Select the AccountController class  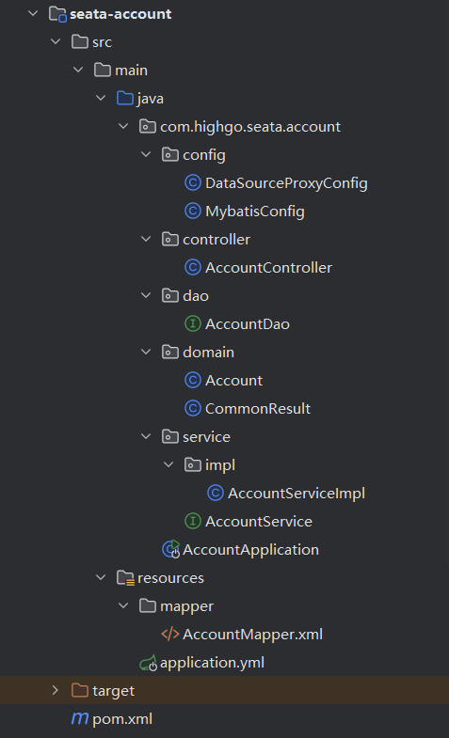[x=268, y=267]
